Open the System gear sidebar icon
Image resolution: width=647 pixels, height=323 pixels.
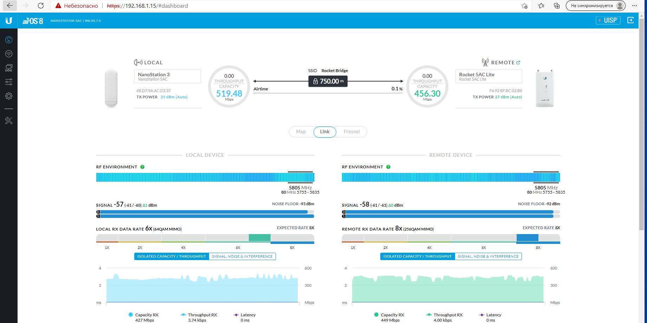click(9, 96)
